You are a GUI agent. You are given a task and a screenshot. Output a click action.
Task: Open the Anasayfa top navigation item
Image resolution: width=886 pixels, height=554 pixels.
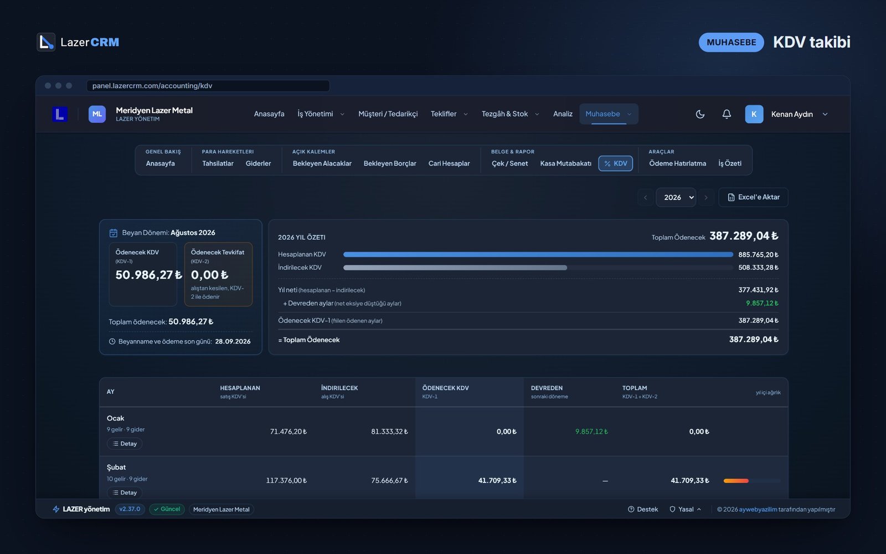(x=269, y=114)
